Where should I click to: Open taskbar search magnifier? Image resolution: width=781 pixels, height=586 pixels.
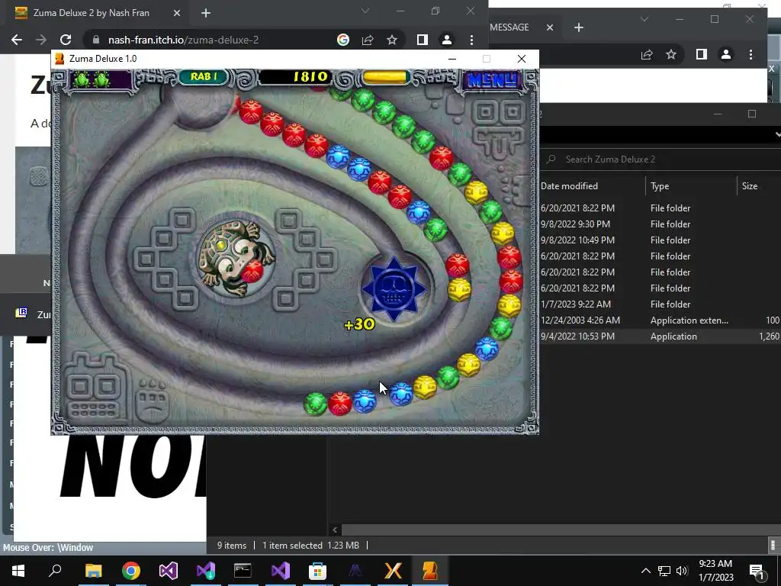[55, 571]
